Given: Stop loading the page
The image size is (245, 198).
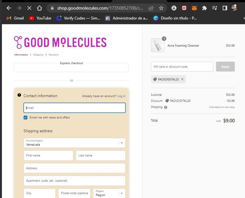Looking at the screenshot, I should [29, 8].
